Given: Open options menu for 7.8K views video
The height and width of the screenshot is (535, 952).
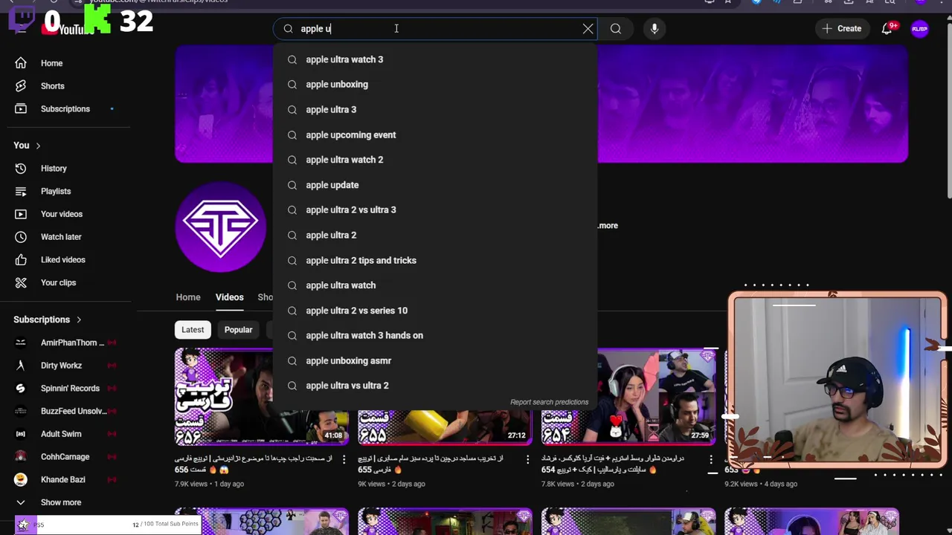Looking at the screenshot, I should pos(710,460).
